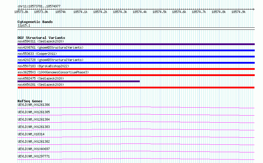Click the 18574.2k ruler tick label
Viewport: 263px width, 163px height.
coord(100,12)
